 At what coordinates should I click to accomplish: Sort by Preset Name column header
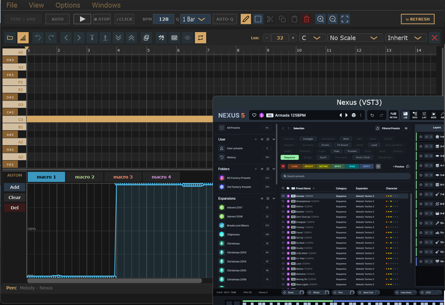click(303, 188)
